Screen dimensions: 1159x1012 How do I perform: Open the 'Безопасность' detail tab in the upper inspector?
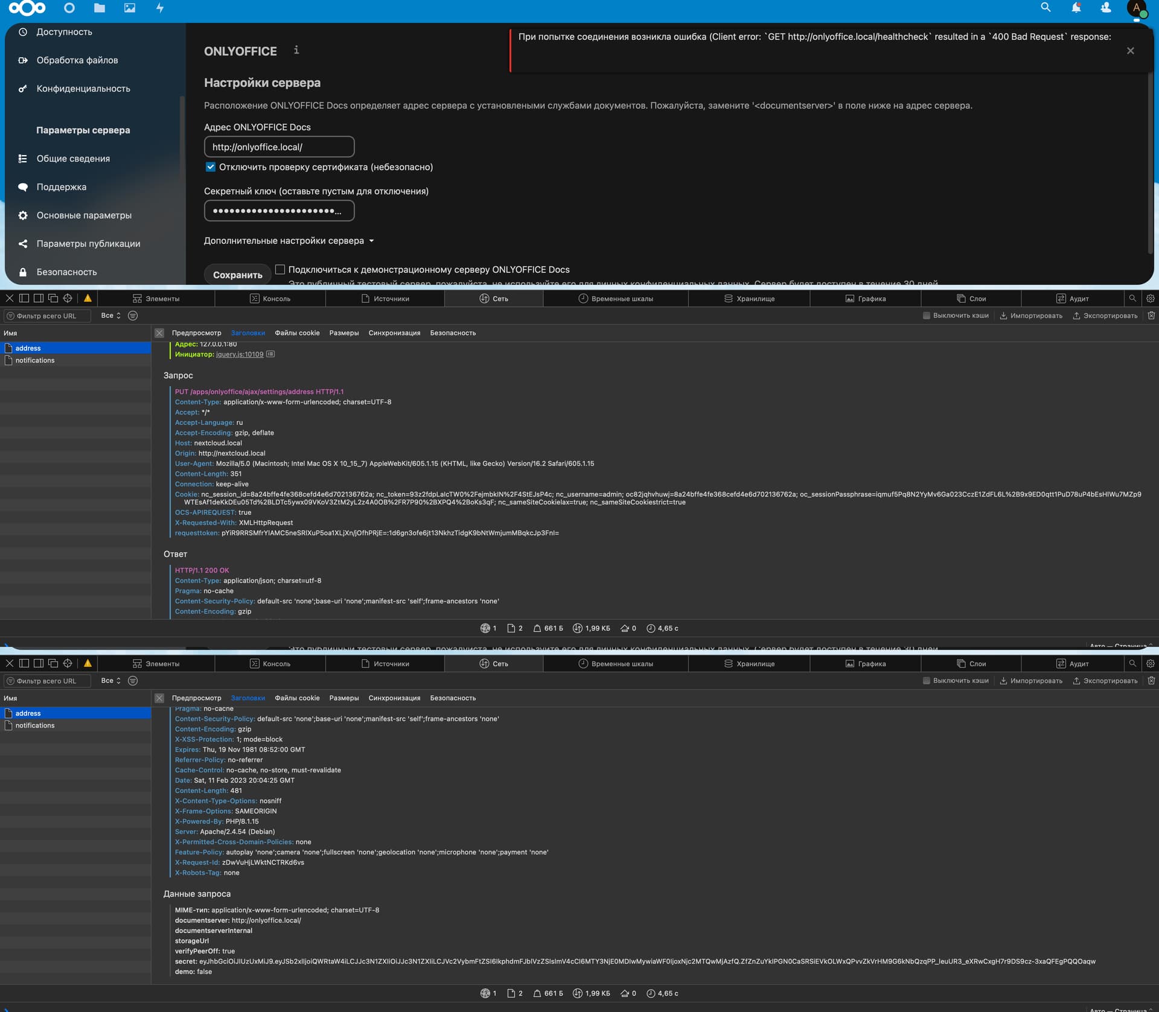click(x=453, y=333)
